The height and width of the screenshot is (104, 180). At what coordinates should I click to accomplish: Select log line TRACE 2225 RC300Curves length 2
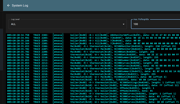92,99
